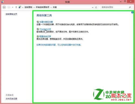
Task: Select 恢复 in the breadcrumb path
Action: point(55,7)
